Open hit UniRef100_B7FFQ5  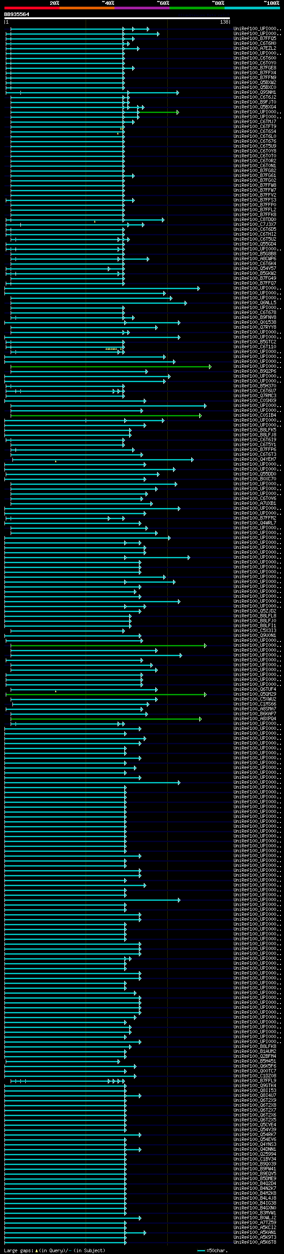click(255, 38)
